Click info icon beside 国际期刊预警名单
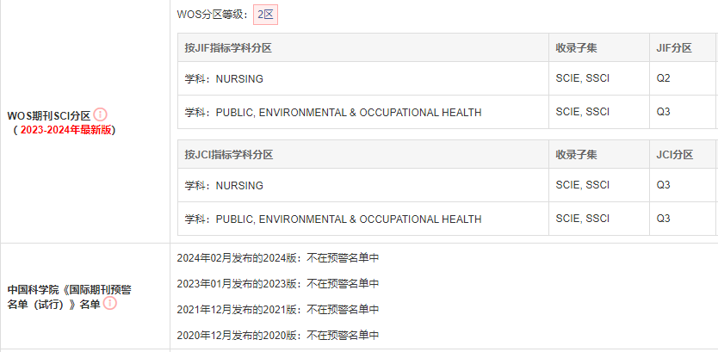This screenshot has height=352, width=718. (x=110, y=303)
